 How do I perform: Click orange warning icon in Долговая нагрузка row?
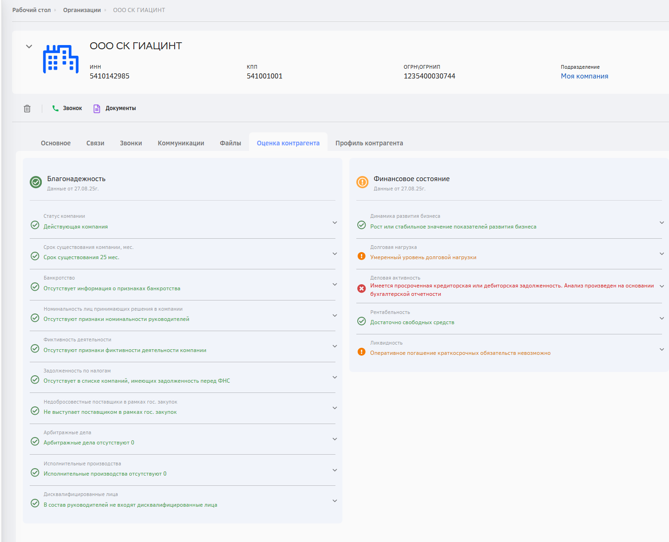(x=361, y=256)
